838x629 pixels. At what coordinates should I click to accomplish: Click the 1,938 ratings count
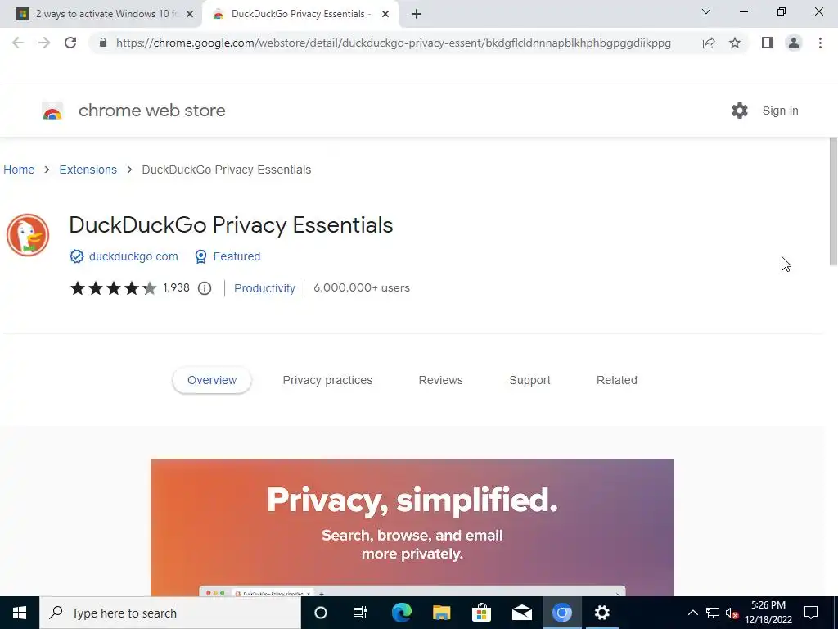point(177,287)
